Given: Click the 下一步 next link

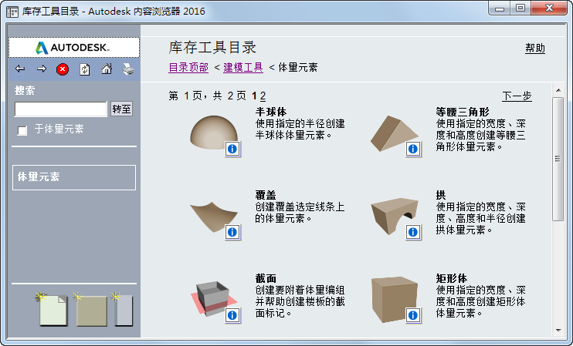Looking at the screenshot, I should tap(517, 96).
